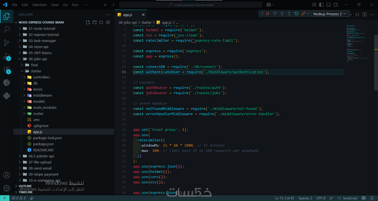
Task: Pause the debugger from debug toolbar
Action: coord(268,14)
